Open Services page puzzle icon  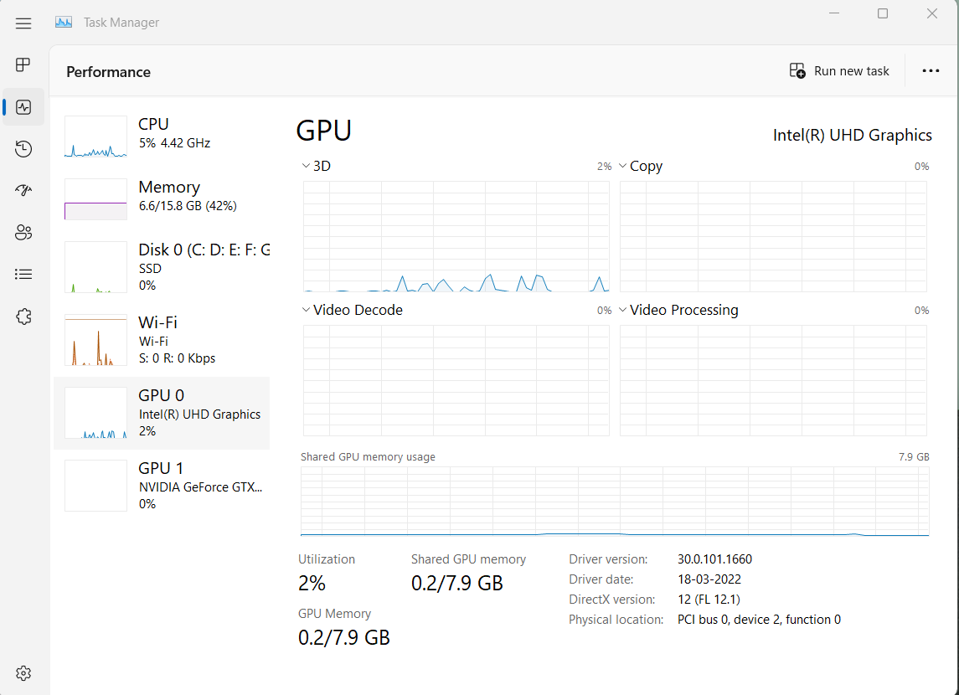[x=23, y=317]
